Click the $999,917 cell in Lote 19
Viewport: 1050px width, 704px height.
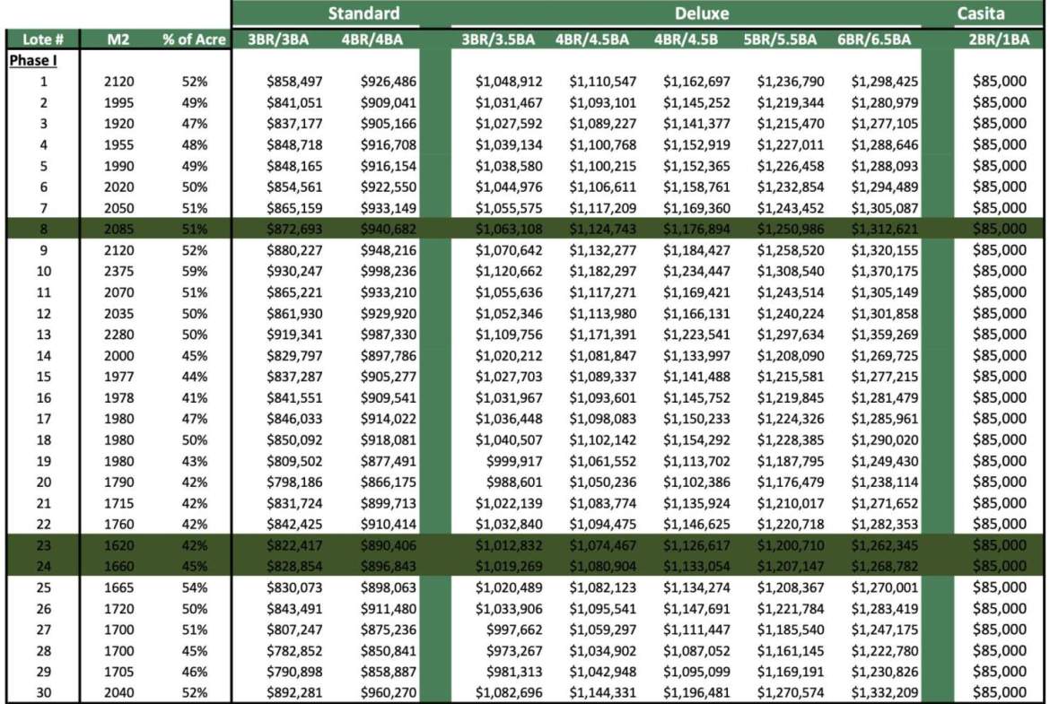[x=512, y=461]
